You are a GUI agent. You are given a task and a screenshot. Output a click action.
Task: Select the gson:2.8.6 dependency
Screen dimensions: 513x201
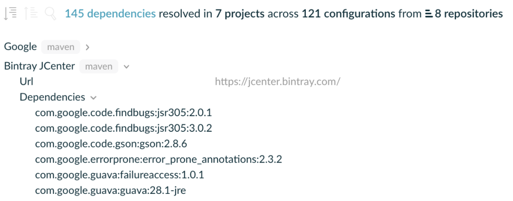[111, 144]
